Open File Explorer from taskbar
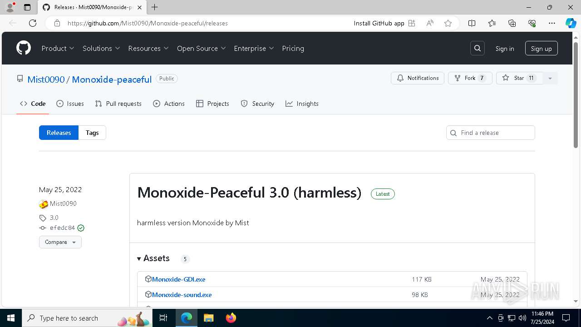Screen dimensions: 581x327 point(208,318)
